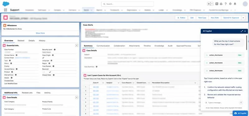Viewport: 249px width, 116px height.
Task: Click the info icon beside Owner
Action: 12,78
